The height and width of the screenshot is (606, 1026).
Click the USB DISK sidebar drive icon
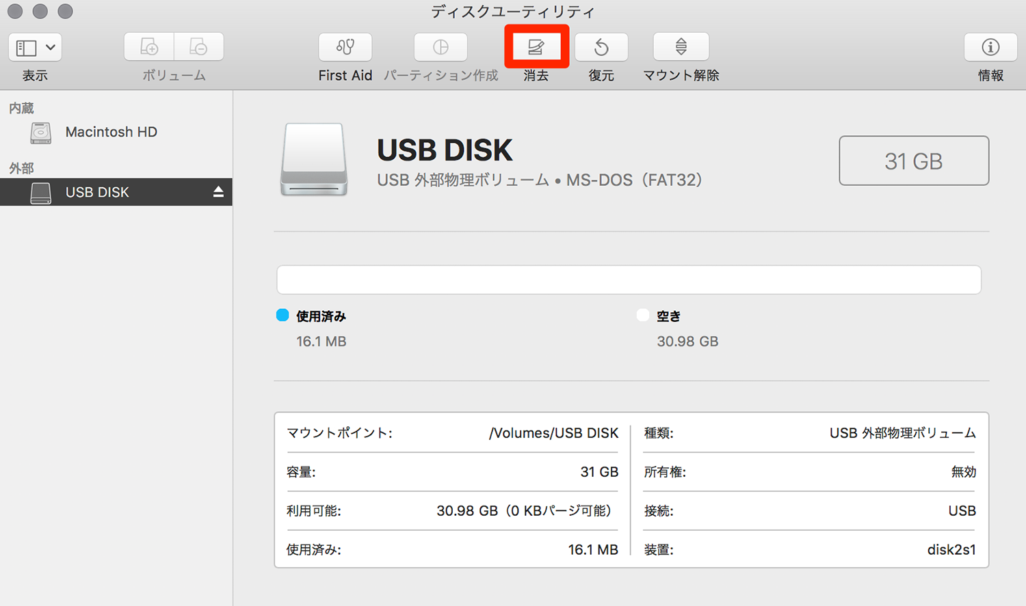[x=41, y=193]
